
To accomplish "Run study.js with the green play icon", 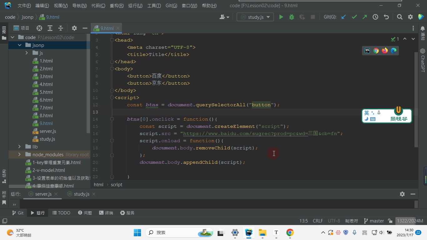I will click(x=281, y=17).
